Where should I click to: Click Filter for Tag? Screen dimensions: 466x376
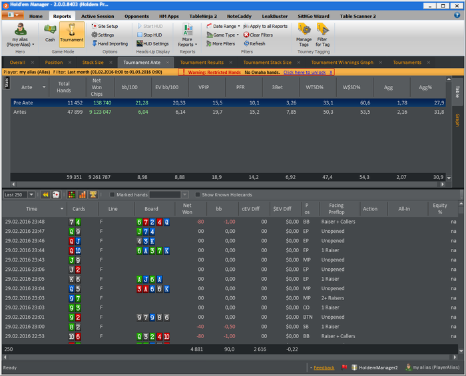point(322,35)
